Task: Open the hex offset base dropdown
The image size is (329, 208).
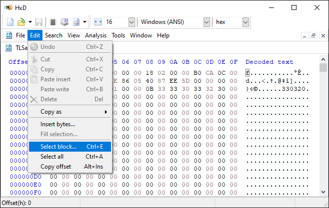Action: (245, 22)
